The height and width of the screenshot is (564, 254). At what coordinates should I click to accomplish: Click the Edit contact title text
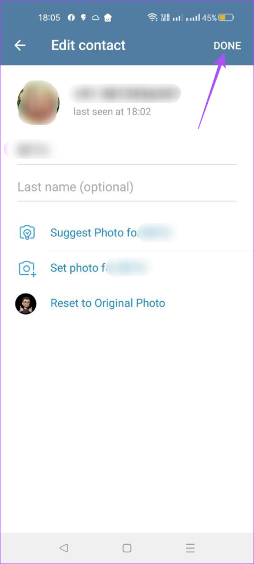tap(89, 45)
